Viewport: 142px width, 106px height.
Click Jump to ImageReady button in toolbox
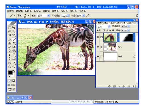click(12, 89)
